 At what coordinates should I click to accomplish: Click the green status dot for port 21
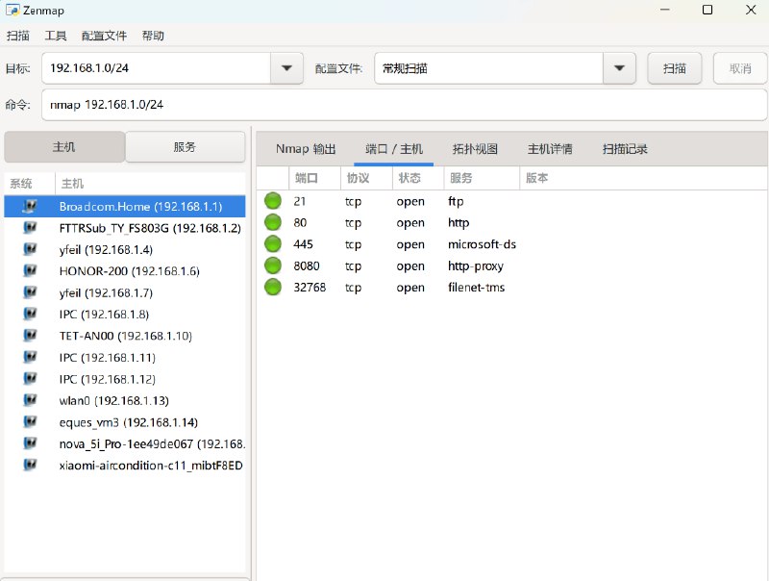coord(273,201)
